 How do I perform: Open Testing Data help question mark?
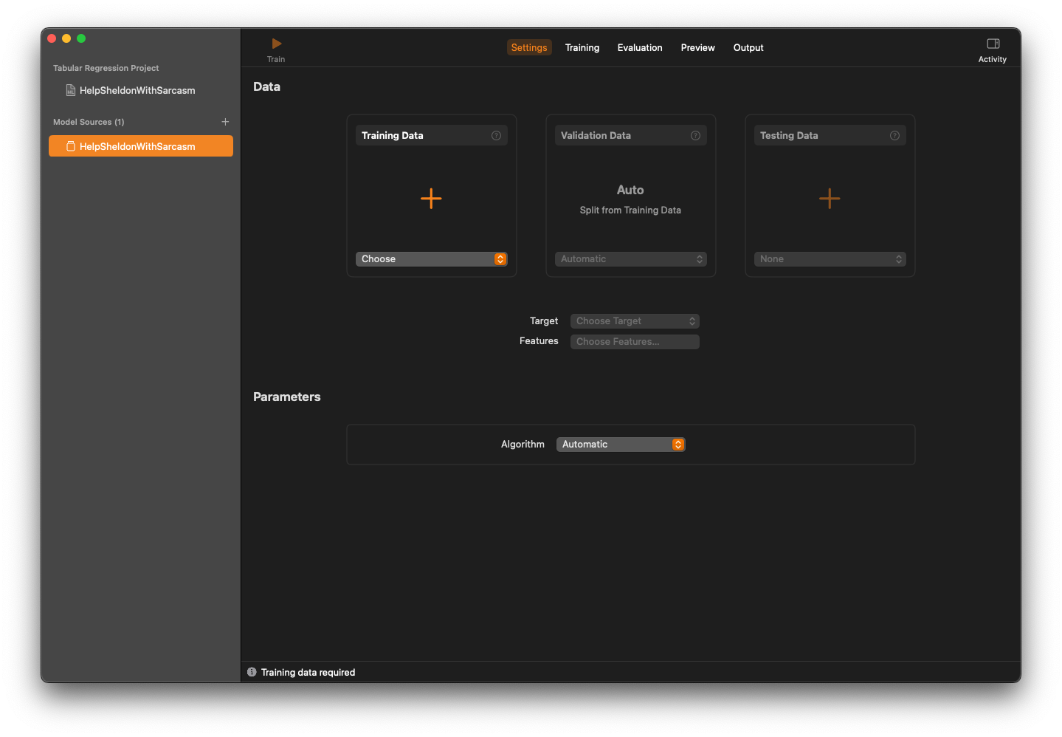(894, 136)
